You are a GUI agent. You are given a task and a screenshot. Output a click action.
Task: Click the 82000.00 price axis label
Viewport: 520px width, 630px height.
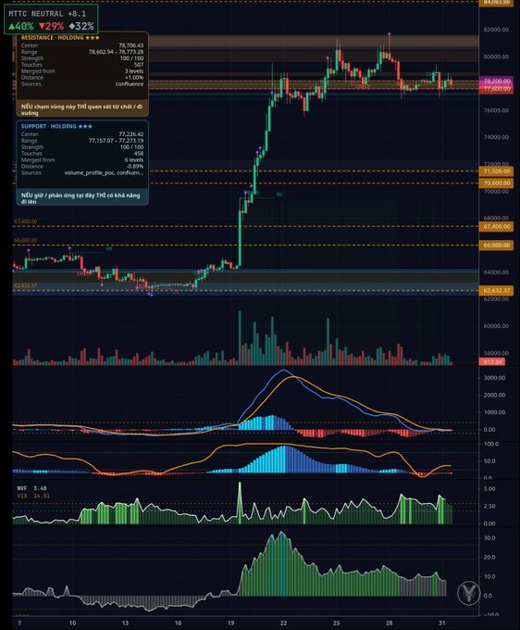click(x=496, y=30)
